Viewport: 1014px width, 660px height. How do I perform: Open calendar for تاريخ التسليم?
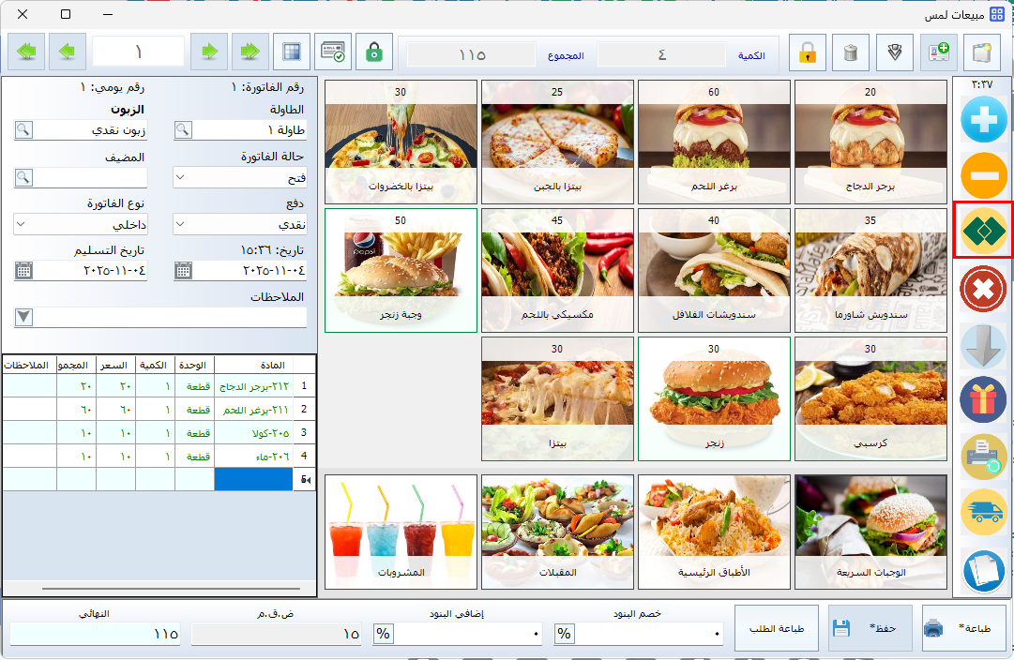point(24,271)
